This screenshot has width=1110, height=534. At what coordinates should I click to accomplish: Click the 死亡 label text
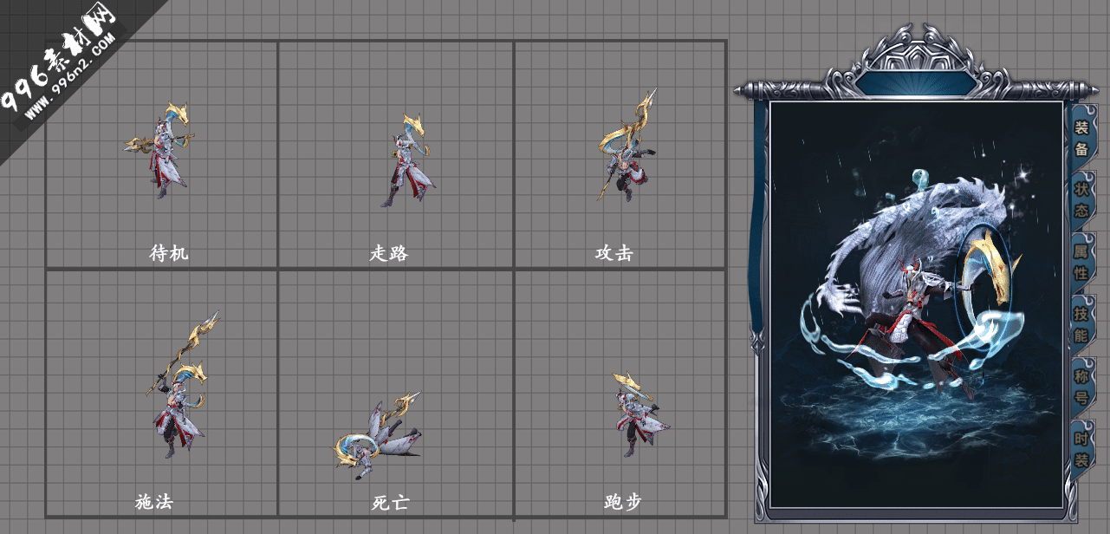[x=391, y=502]
